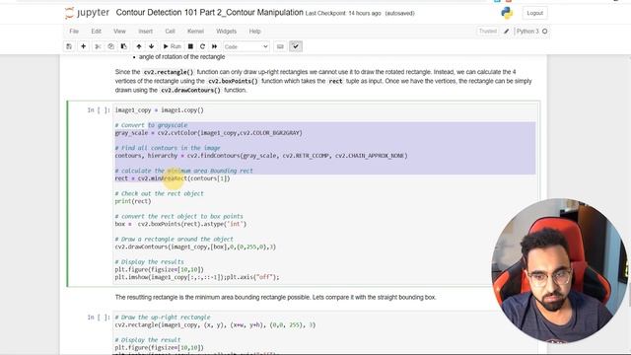This screenshot has height=355, width=631.
Task: Click the Python logo icon
Action: click(x=507, y=13)
